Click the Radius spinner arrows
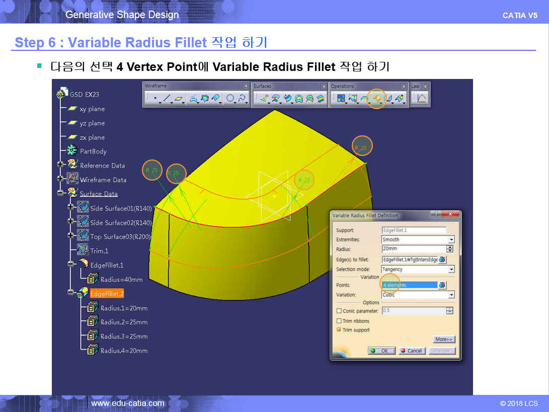 click(450, 249)
